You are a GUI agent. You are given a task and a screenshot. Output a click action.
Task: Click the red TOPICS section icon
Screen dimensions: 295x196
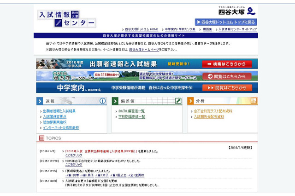[x=41, y=138]
